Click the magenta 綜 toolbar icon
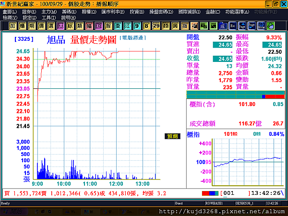 (x=98, y=26)
